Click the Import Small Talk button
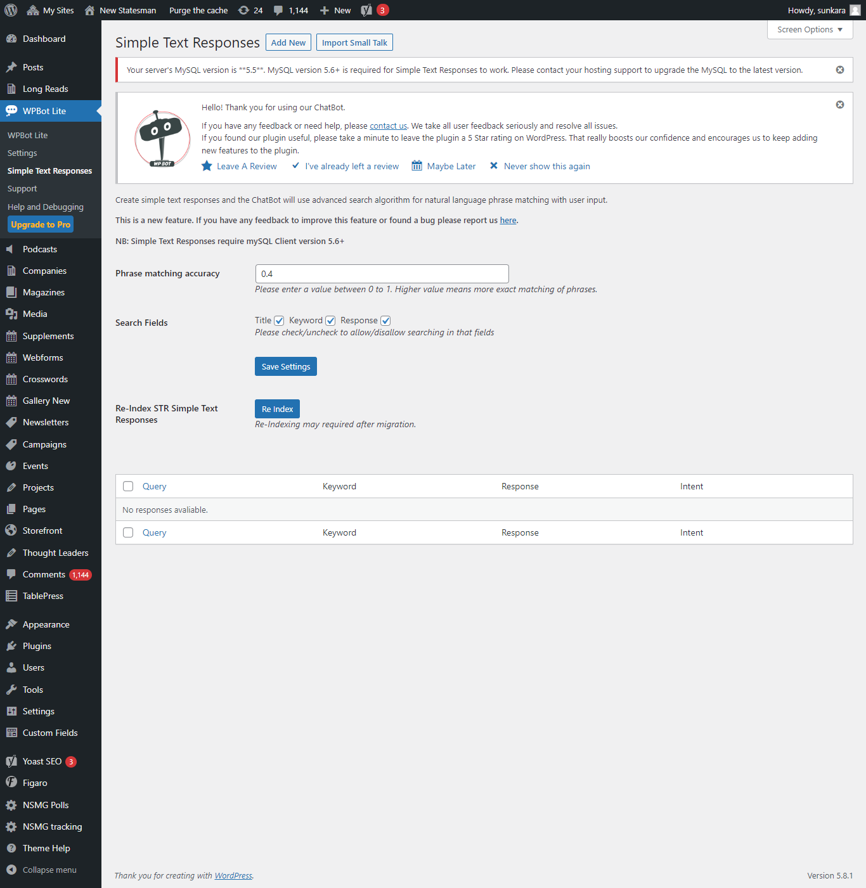The image size is (866, 888). (354, 42)
